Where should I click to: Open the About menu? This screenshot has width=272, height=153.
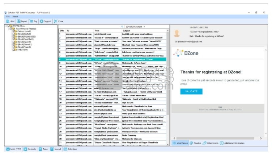tap(15, 17)
